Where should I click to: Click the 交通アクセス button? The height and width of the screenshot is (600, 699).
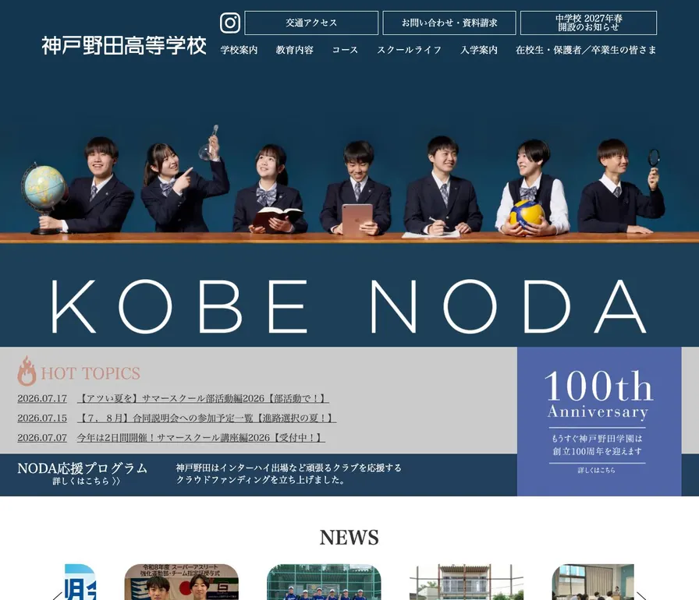coord(311,23)
